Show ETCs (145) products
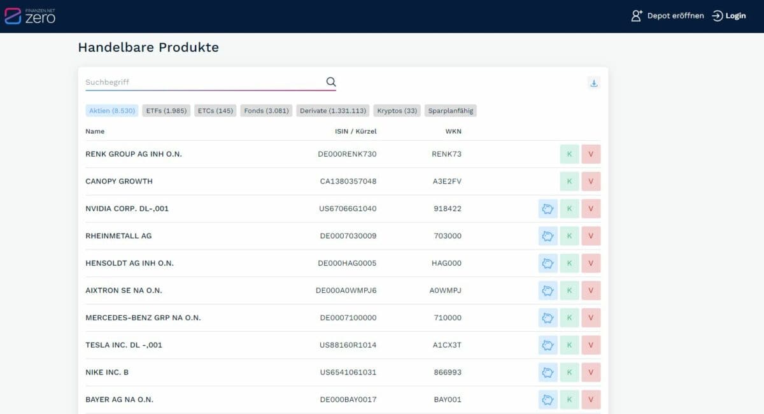The image size is (764, 414). 215,110
